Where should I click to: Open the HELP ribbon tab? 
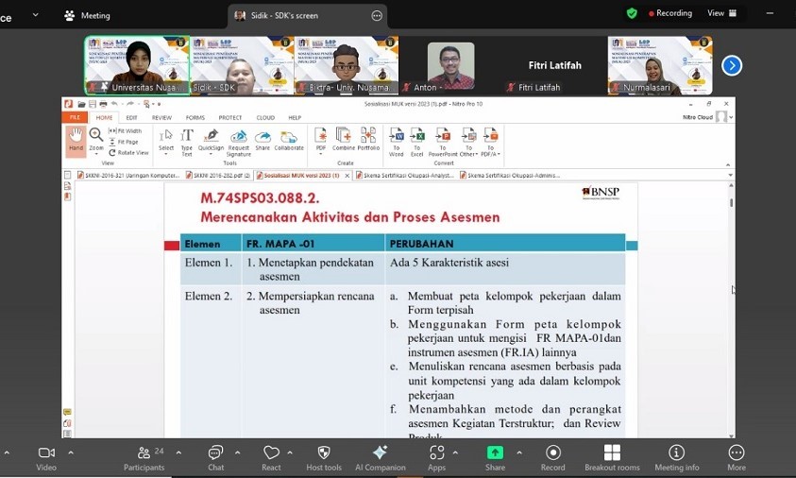pos(295,117)
